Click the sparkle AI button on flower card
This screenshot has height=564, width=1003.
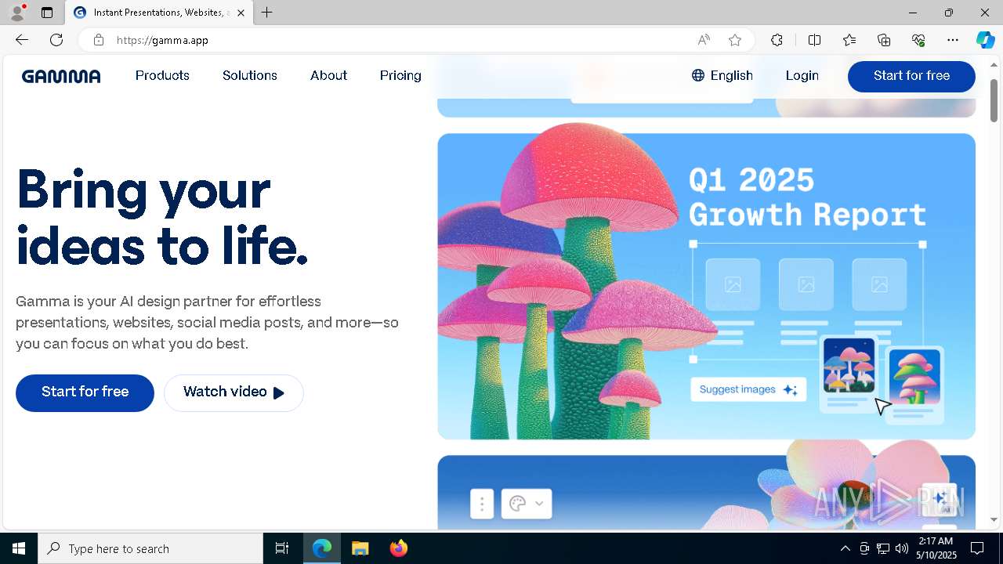click(x=940, y=499)
